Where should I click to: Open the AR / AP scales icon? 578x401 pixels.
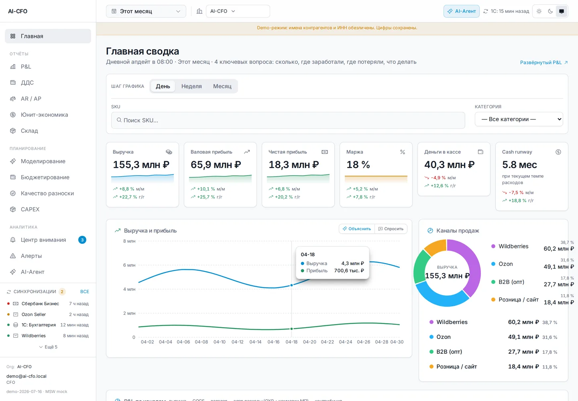pyautogui.click(x=13, y=99)
